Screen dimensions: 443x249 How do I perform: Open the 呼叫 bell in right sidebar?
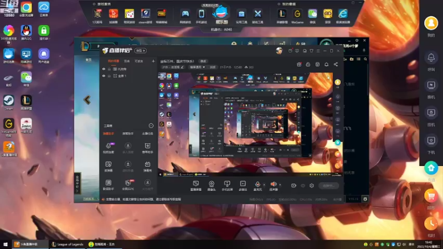pyautogui.click(x=431, y=61)
